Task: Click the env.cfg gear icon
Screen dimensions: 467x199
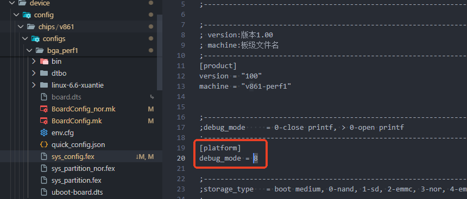Action: (x=44, y=133)
